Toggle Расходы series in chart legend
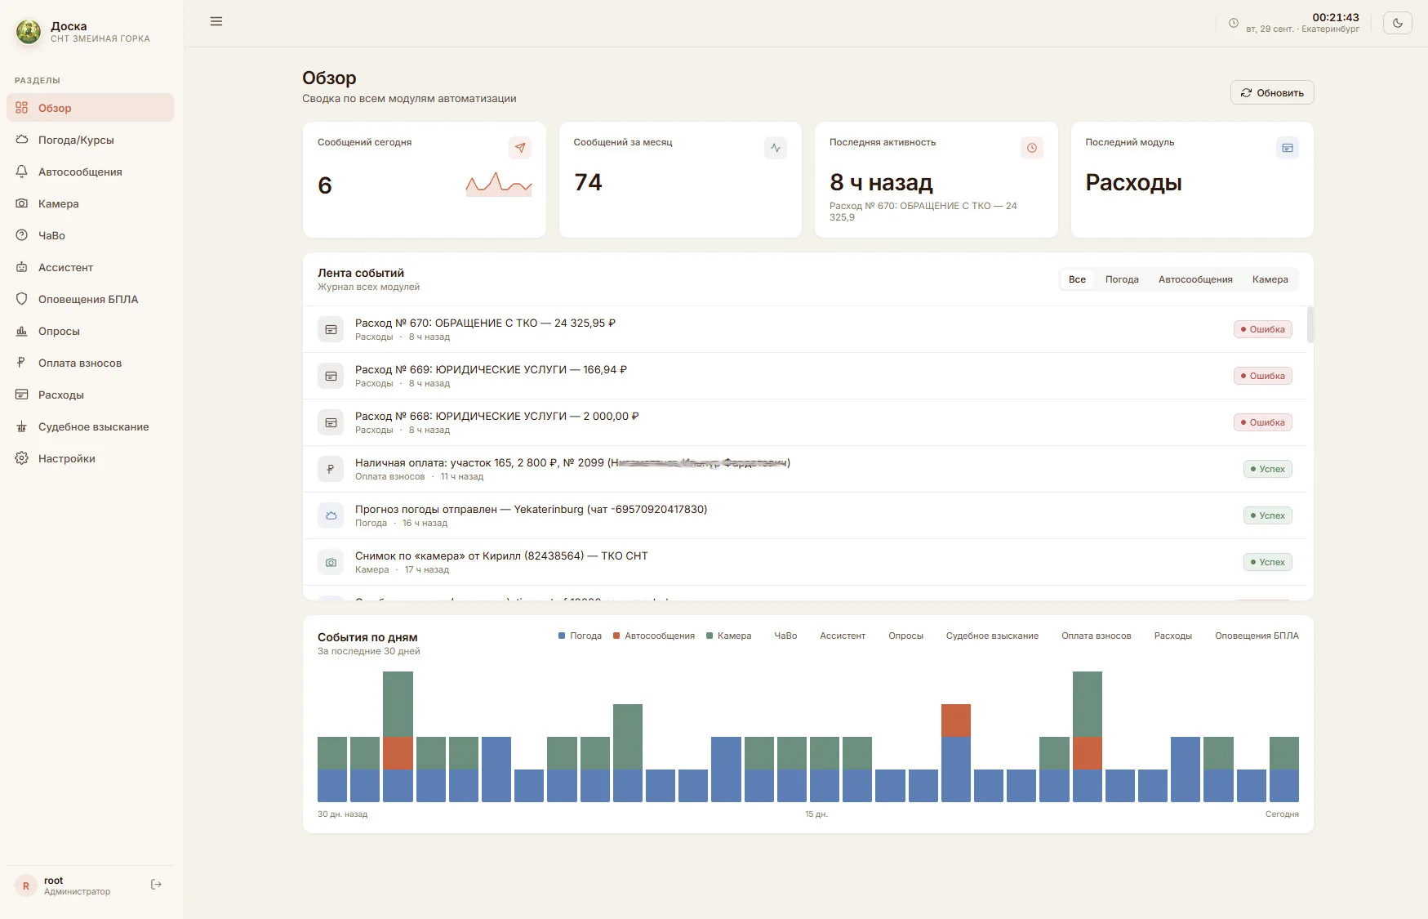This screenshot has width=1428, height=919. [x=1173, y=636]
